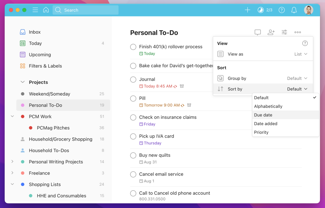Click the notifications bell icon
The width and height of the screenshot is (325, 208).
click(294, 10)
